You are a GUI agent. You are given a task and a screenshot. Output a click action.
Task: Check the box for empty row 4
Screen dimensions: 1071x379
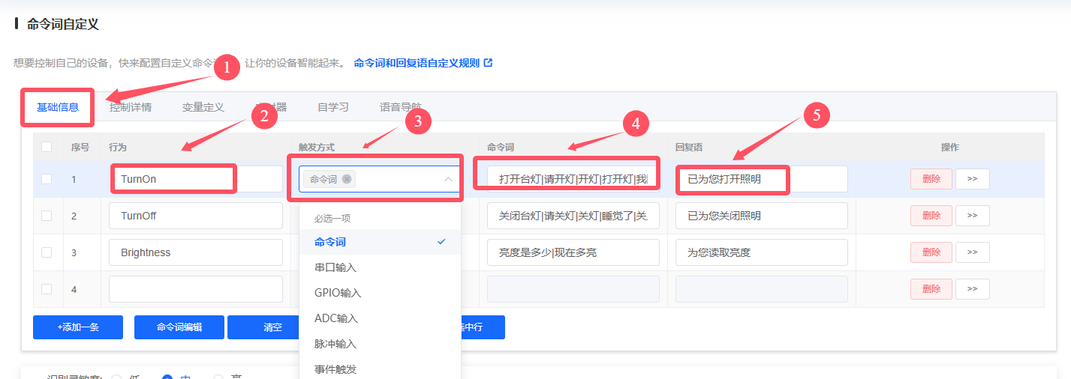[x=47, y=289]
